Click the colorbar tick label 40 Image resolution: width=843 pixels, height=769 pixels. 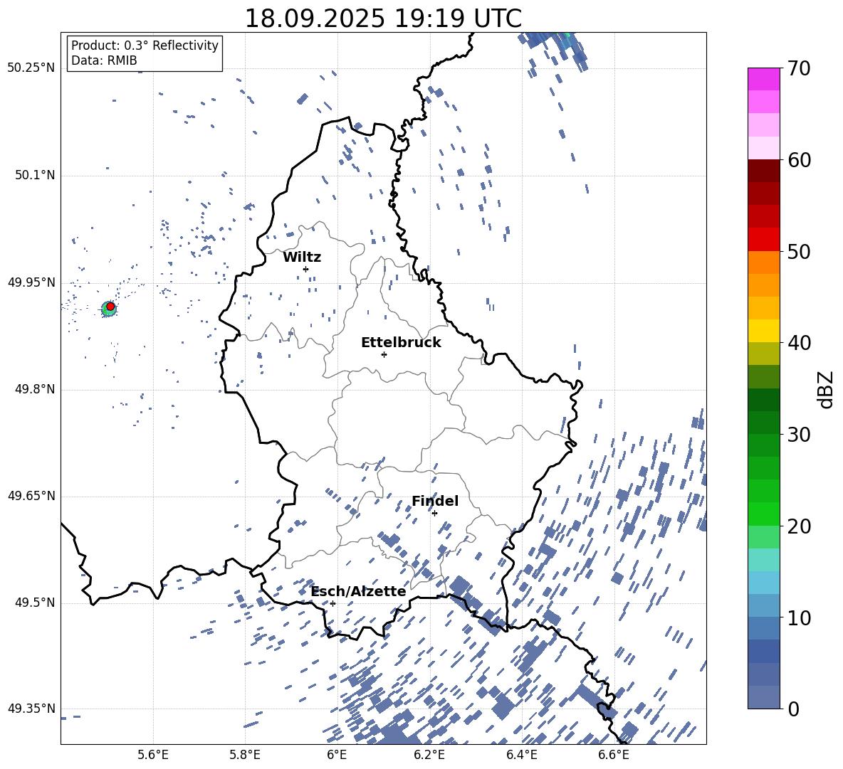800,343
